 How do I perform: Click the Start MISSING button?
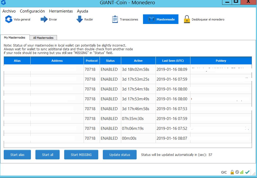click(x=81, y=155)
